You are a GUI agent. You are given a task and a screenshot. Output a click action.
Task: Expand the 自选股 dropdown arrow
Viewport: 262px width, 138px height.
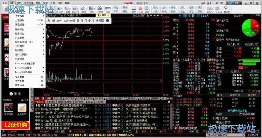pyautogui.click(x=62, y=8)
